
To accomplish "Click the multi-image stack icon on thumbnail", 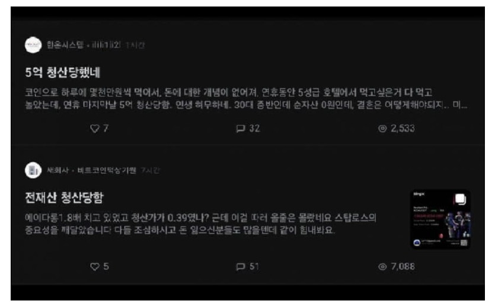I will (460, 199).
